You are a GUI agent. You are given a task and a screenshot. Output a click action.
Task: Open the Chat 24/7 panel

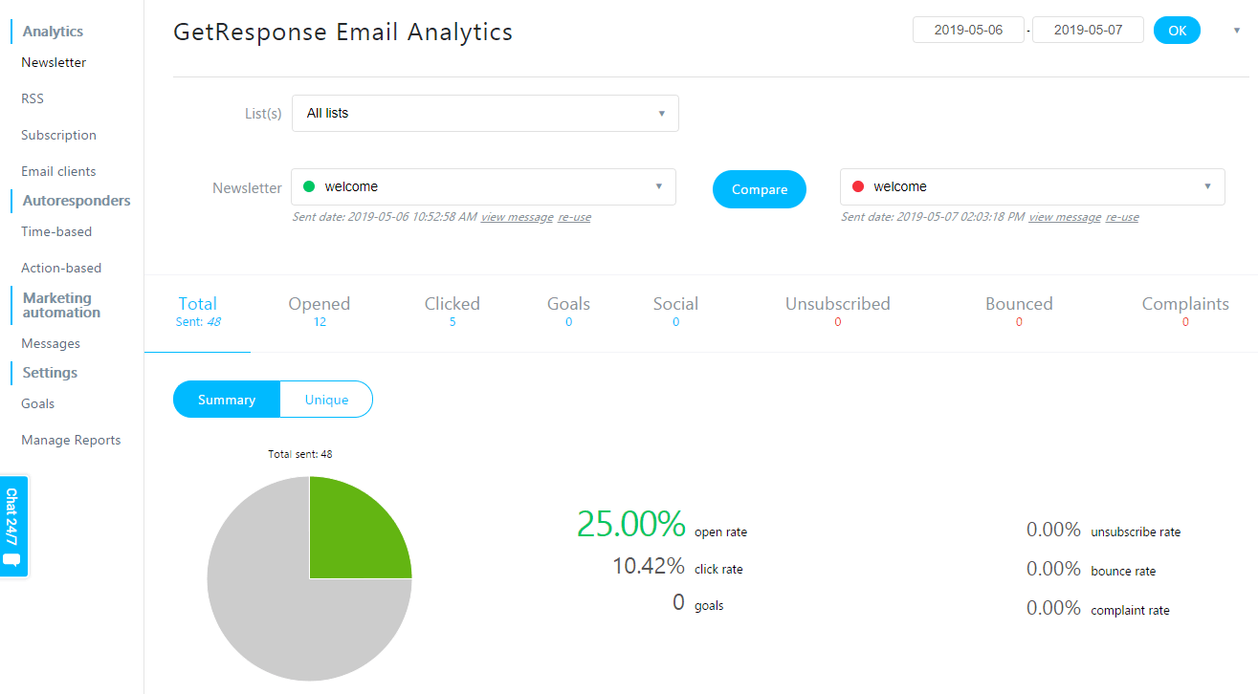tap(13, 526)
